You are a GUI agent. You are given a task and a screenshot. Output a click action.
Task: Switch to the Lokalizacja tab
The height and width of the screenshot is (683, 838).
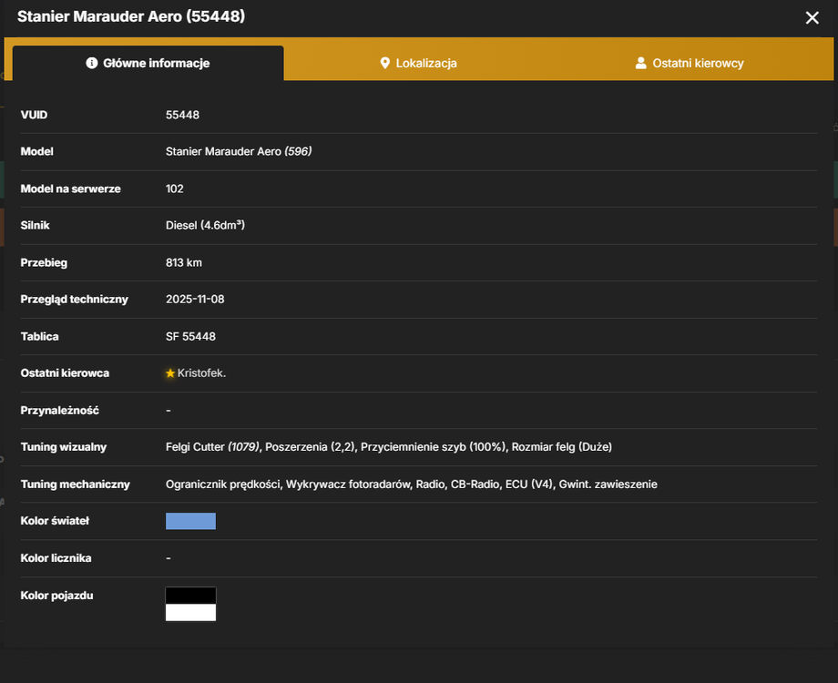click(418, 63)
